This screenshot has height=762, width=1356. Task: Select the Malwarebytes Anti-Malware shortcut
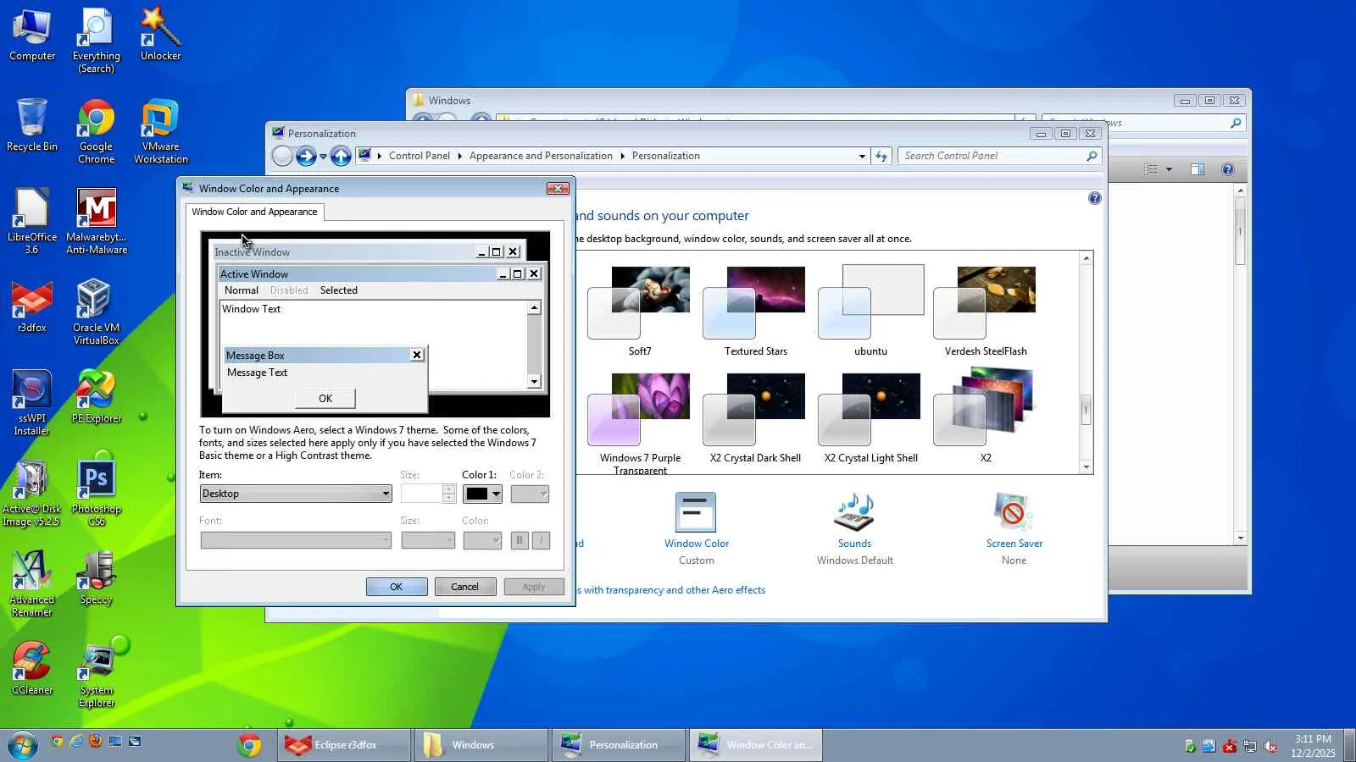(x=97, y=221)
